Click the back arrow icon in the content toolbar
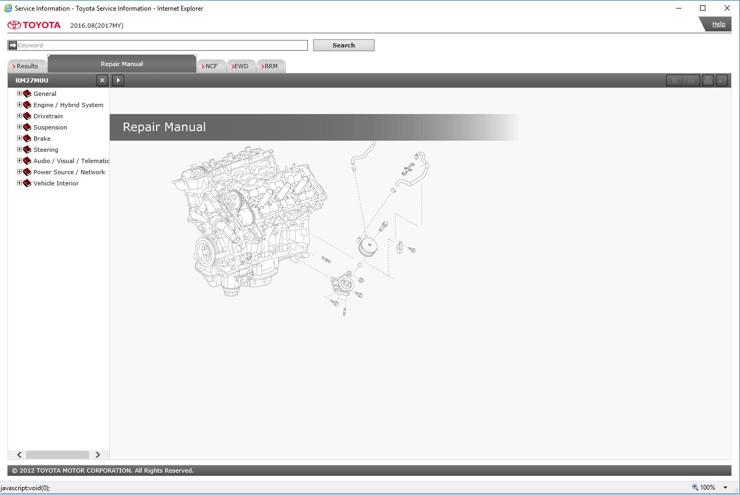Image resolution: width=740 pixels, height=495 pixels. point(722,80)
